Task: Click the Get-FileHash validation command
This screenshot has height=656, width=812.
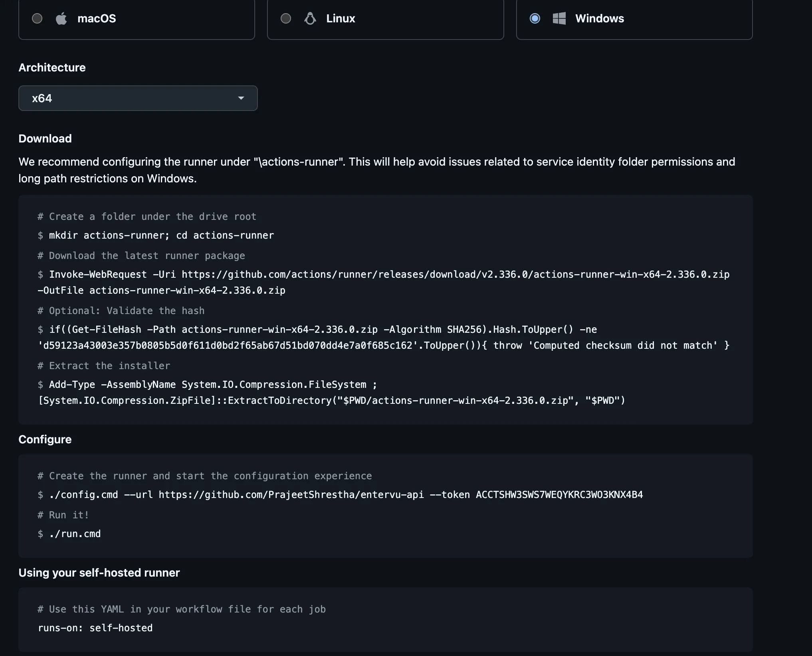Action: point(384,338)
